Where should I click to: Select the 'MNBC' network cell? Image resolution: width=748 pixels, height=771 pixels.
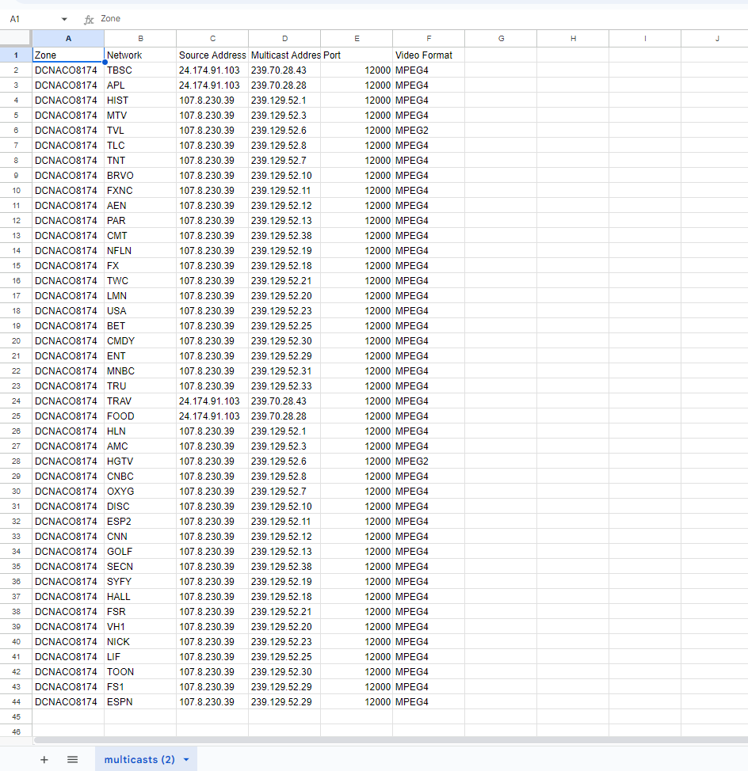(x=140, y=371)
